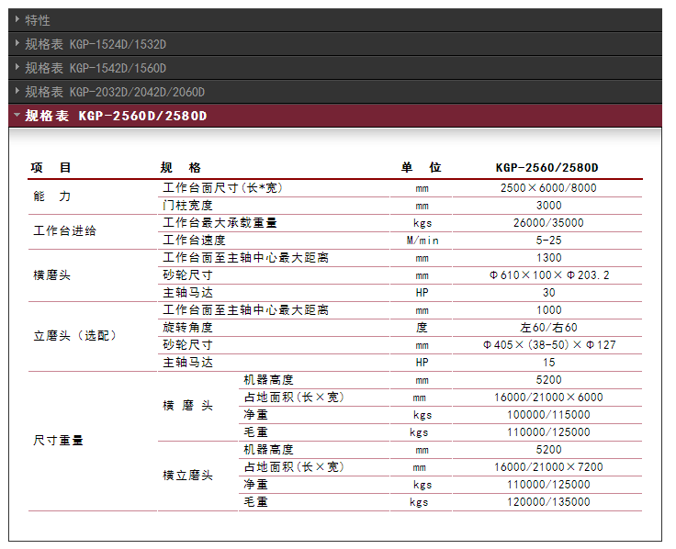Viewport: 676px width, 549px height.
Task: Click the 门柱宽度 row label
Action: click(187, 206)
